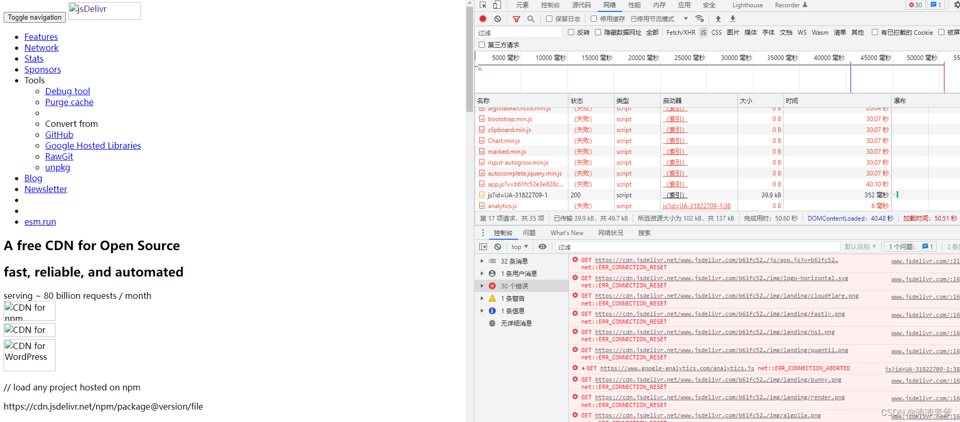The height and width of the screenshot is (422, 960).
Task: Open the 网络状况 drawer tab
Action: pos(610,233)
